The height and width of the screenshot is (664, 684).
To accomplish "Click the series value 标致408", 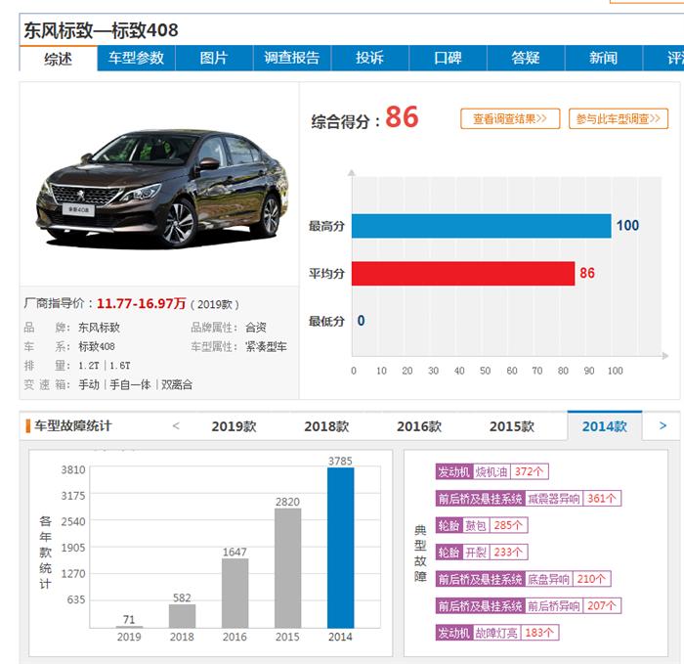I will pos(97,346).
